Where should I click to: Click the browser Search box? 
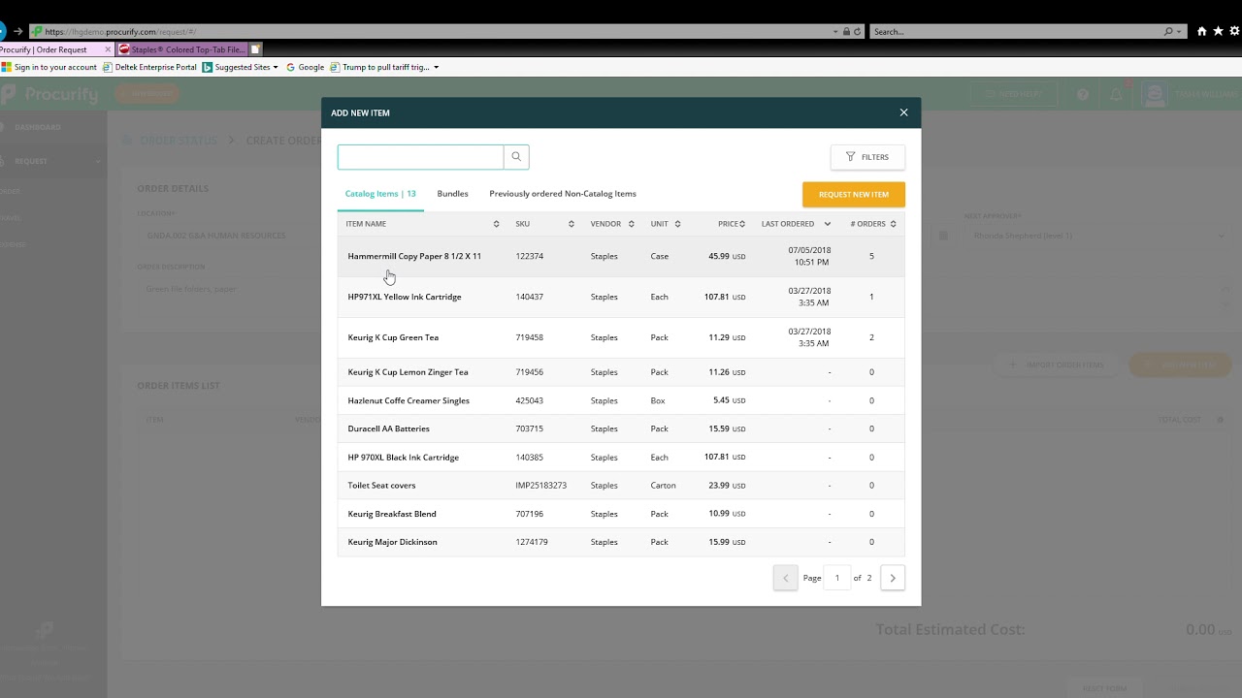pos(1018,32)
